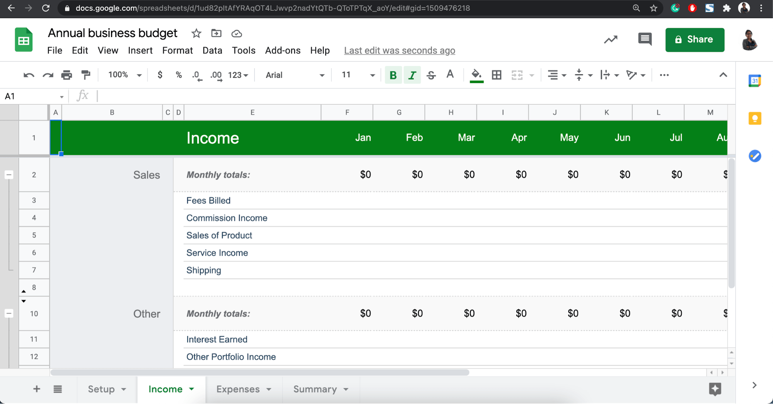Toggle italic formatting
This screenshot has width=773, height=404.
click(x=412, y=75)
